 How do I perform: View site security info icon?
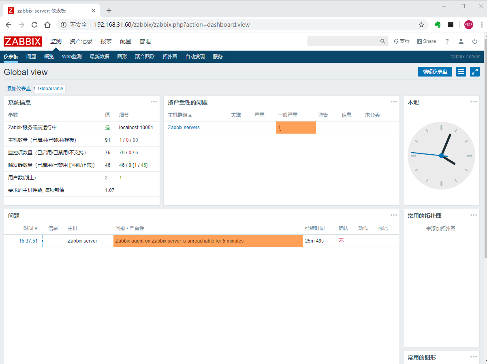click(64, 25)
